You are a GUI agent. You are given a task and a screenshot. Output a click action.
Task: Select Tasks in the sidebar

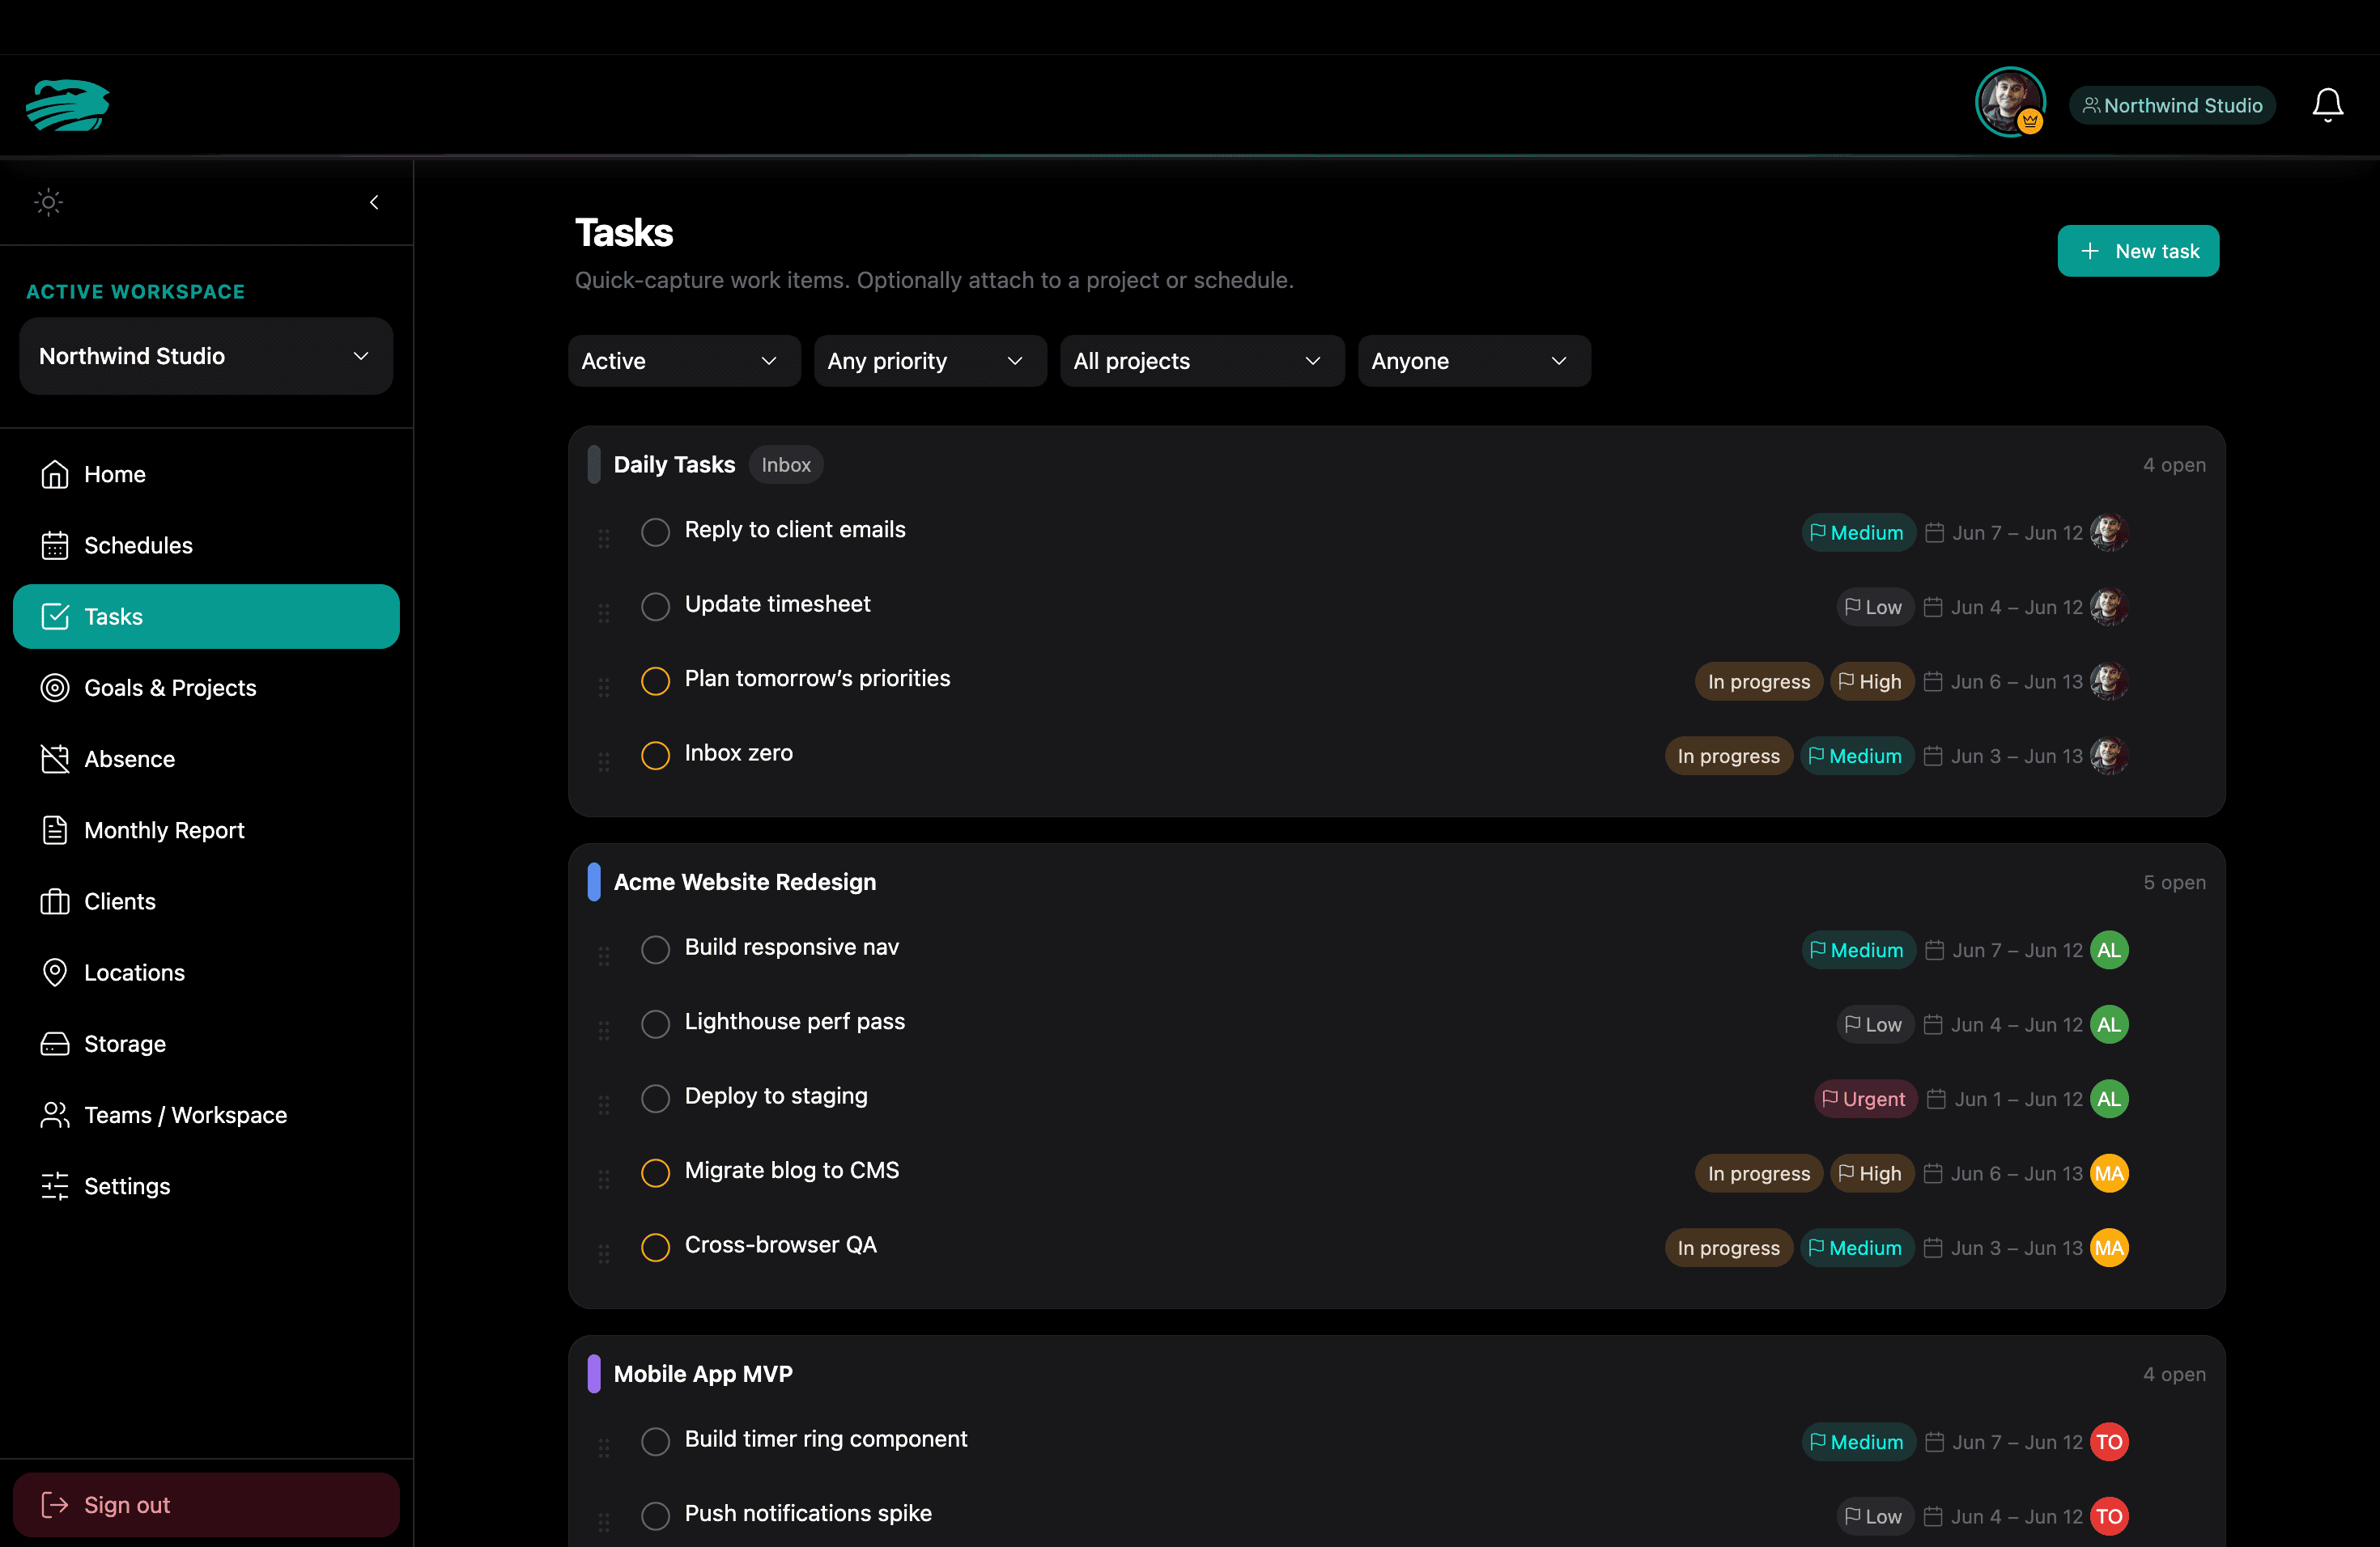pos(206,617)
